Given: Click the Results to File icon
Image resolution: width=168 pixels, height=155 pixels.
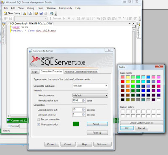Looking at the screenshot, I should (x=114, y=19).
